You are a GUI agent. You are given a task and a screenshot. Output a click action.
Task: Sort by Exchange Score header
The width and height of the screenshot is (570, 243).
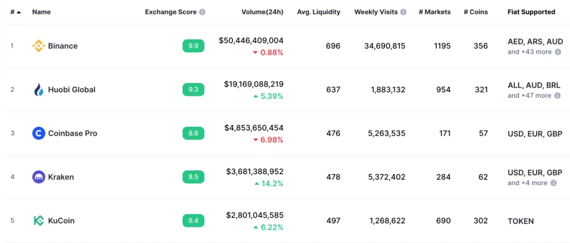coord(171,12)
